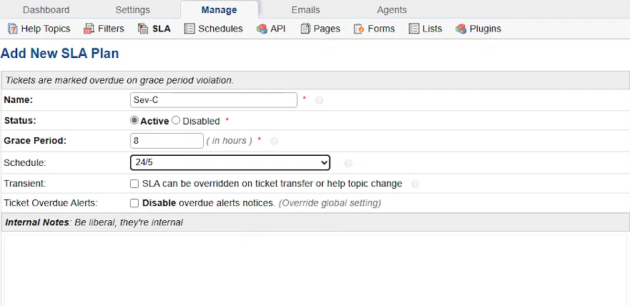The width and height of the screenshot is (630, 306).
Task: Switch to the Agents tab
Action: (x=392, y=9)
